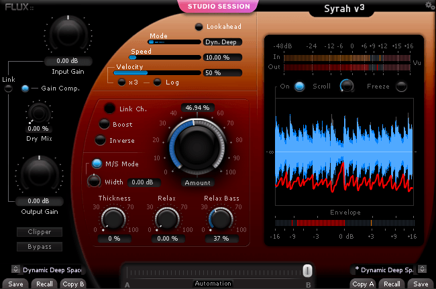The image size is (436, 289).
Task: Open the Dyn. Deep mode value field
Action: point(223,42)
